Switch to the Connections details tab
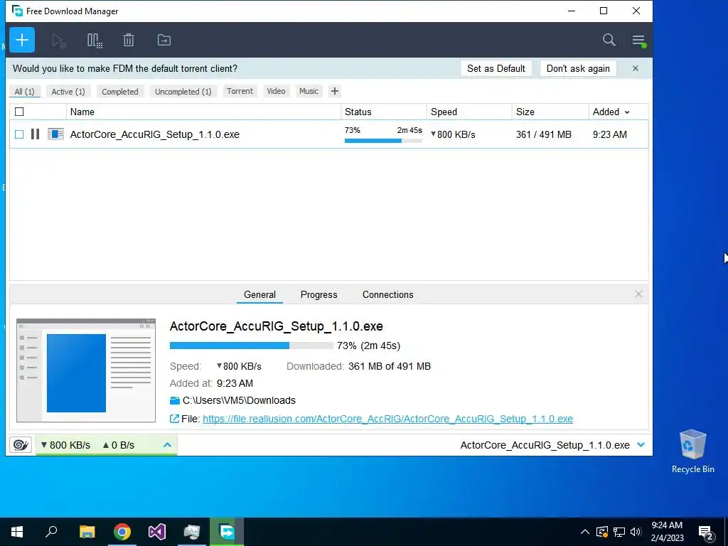The width and height of the screenshot is (728, 546). tap(387, 294)
